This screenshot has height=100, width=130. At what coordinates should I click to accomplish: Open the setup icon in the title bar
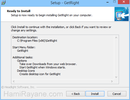pos(3,3)
